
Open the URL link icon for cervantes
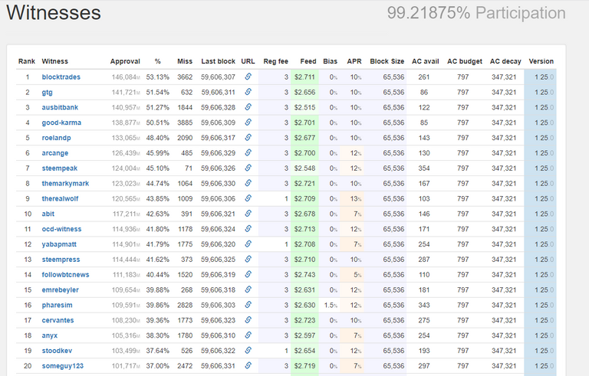coord(248,319)
